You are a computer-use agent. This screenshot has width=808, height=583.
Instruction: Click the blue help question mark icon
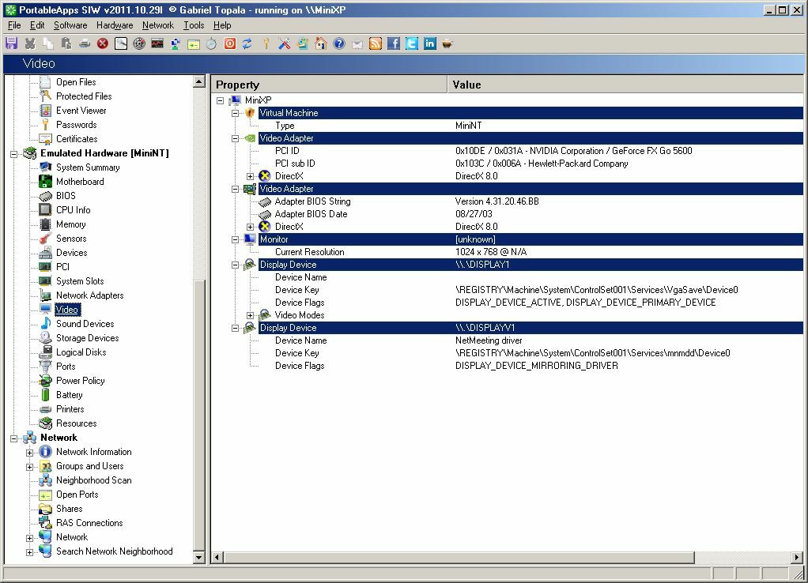339,43
